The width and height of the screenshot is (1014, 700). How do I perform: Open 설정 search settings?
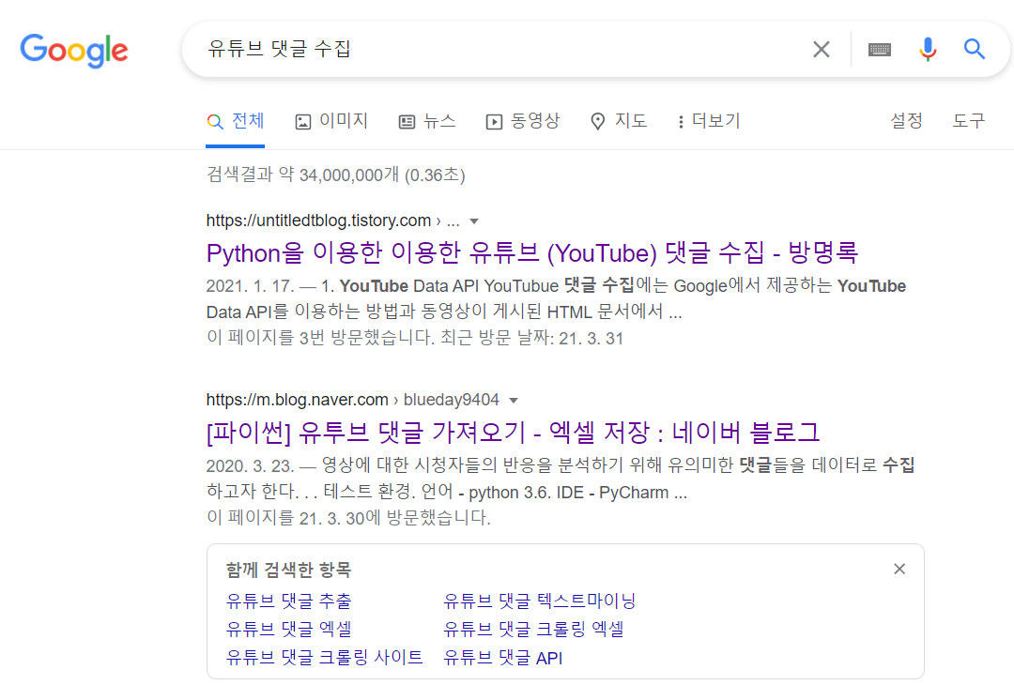coord(907,121)
